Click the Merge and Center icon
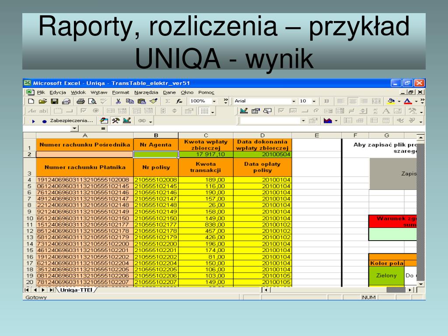448x336 pixels. tap(376, 101)
